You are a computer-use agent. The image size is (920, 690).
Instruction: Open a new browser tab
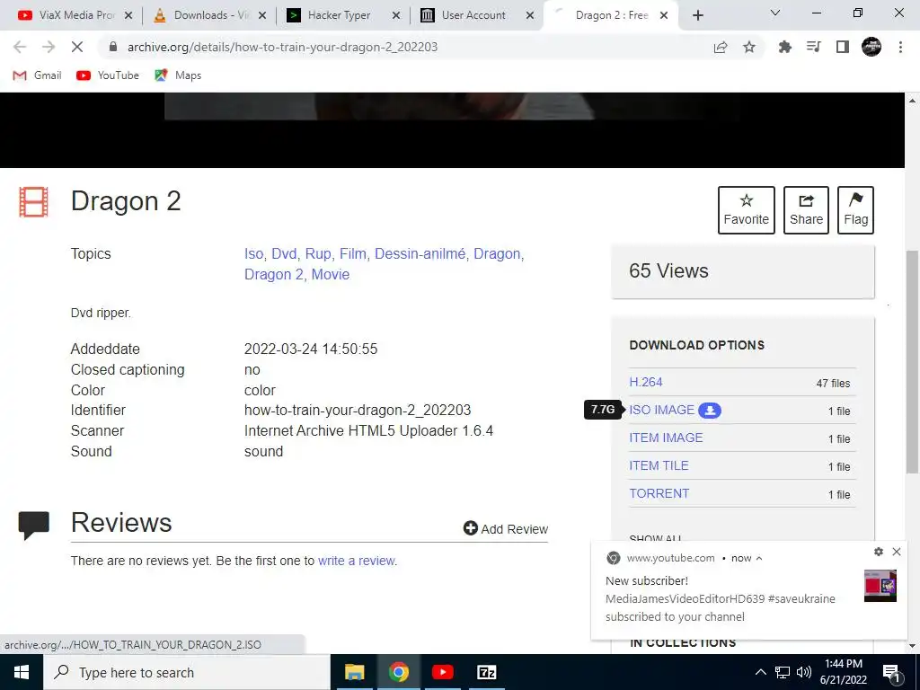pyautogui.click(x=697, y=15)
